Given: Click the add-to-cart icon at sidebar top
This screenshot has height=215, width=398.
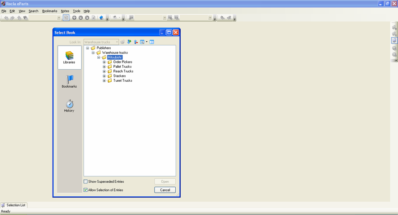Looking at the screenshot, I should pos(394,27).
